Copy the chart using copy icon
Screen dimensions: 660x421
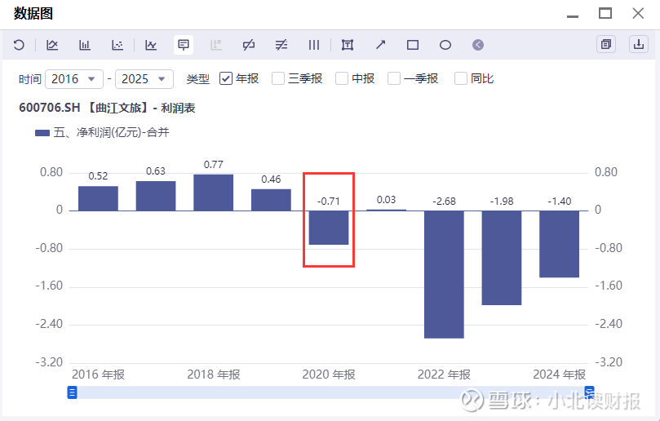pyautogui.click(x=606, y=44)
